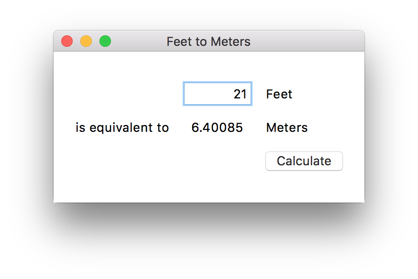
Task: Minimize the window with the yellow button
Action: 86,42
